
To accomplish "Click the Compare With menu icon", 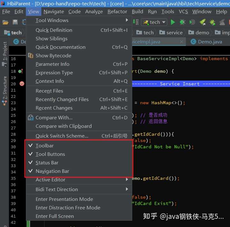I will coord(31,118).
